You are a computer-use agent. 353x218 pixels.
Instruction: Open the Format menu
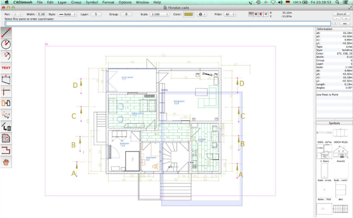tap(108, 2)
